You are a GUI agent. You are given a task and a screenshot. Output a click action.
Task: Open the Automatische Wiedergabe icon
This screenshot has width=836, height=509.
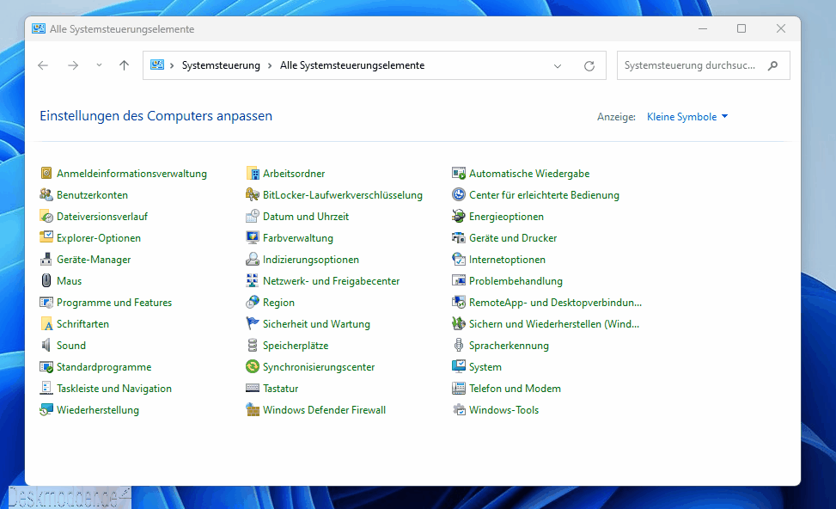pyautogui.click(x=459, y=173)
